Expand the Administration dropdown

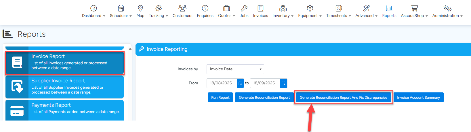point(447,15)
